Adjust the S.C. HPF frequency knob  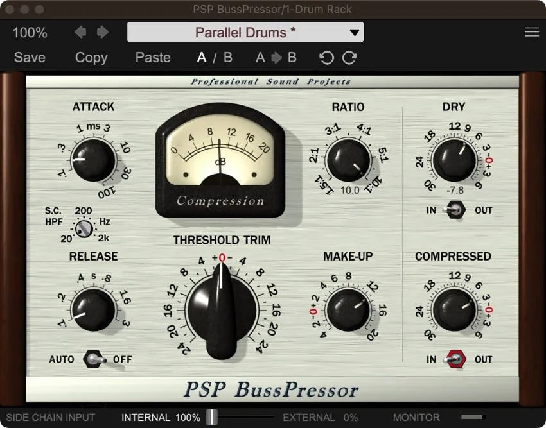pyautogui.click(x=84, y=228)
